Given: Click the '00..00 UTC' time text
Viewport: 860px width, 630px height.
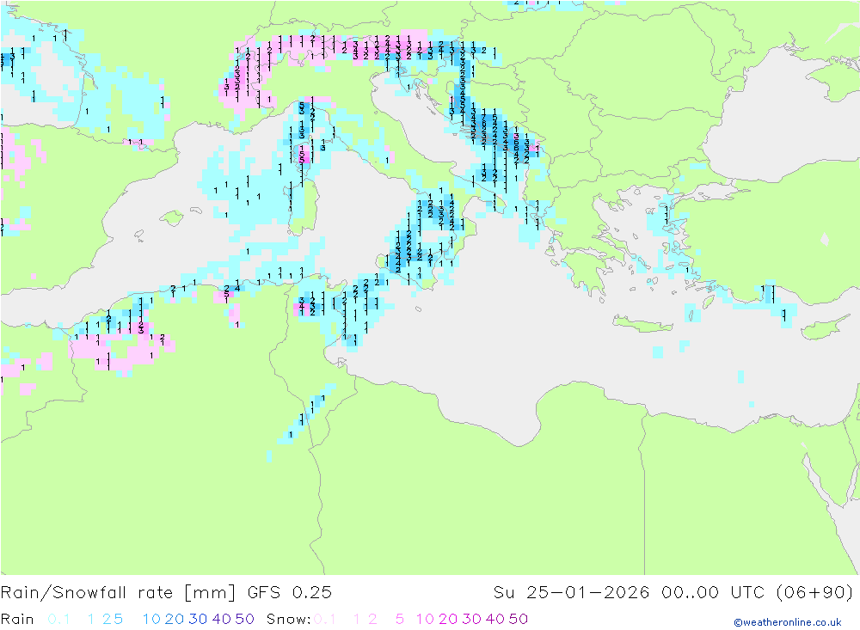Looking at the screenshot, I should click(x=713, y=593).
